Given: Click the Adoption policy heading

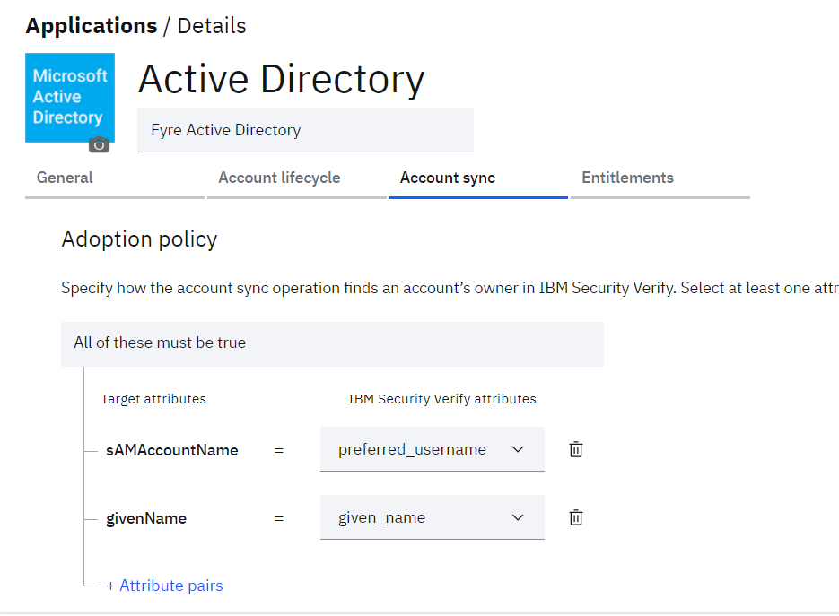Looking at the screenshot, I should point(140,239).
